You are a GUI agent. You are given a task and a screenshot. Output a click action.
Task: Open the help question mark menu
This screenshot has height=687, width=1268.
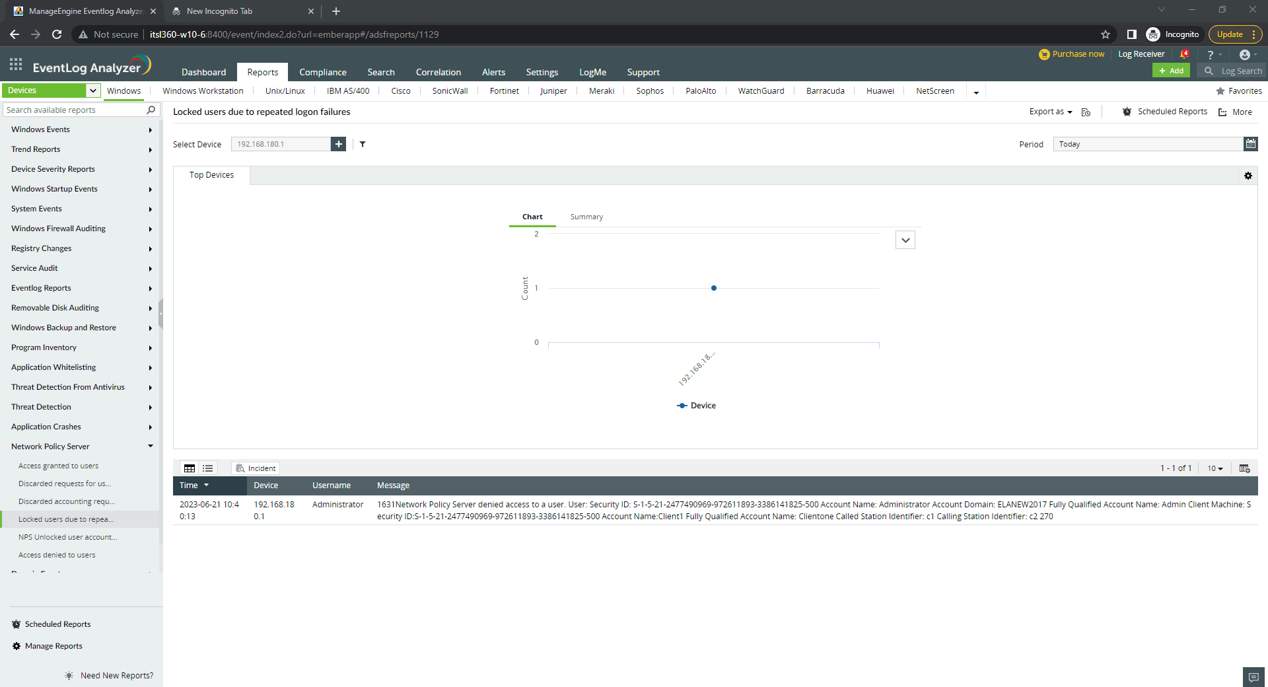click(x=1211, y=55)
